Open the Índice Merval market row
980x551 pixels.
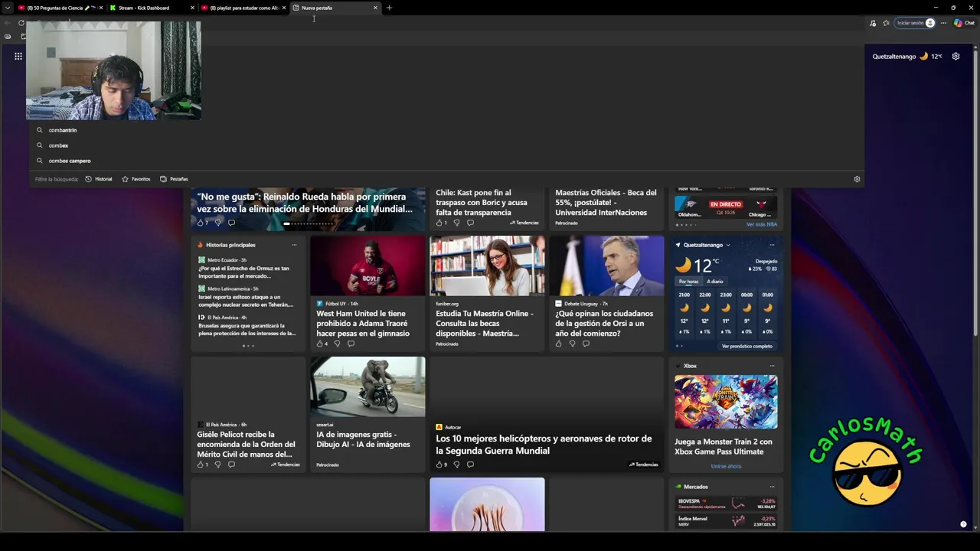pyautogui.click(x=727, y=521)
